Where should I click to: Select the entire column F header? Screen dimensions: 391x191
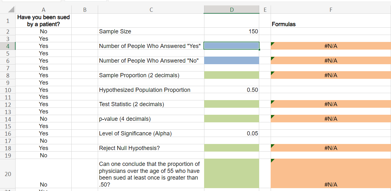[331, 10]
